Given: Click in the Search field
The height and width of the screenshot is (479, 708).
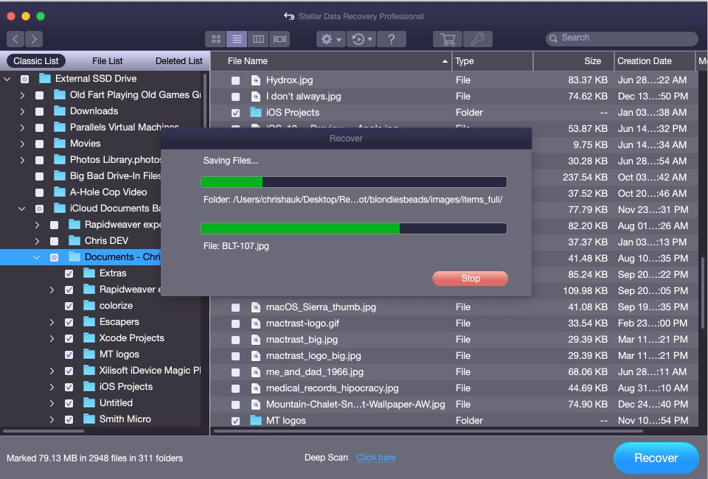Looking at the screenshot, I should click(x=622, y=38).
